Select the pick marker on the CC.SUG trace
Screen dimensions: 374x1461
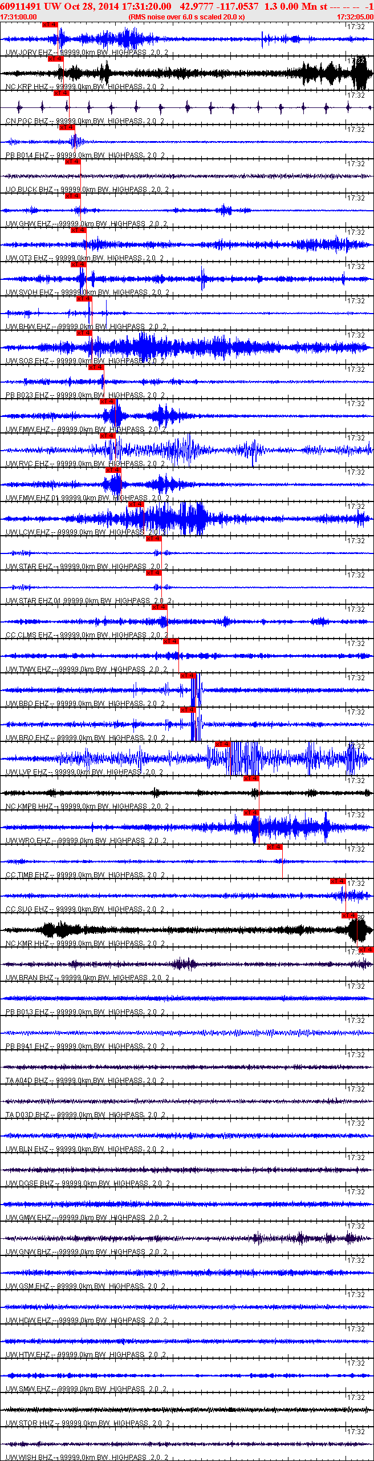tap(338, 881)
